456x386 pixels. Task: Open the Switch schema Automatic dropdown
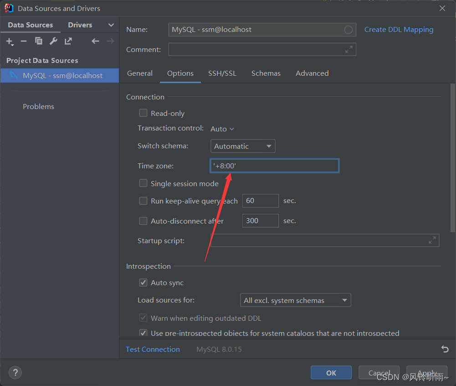tap(243, 146)
